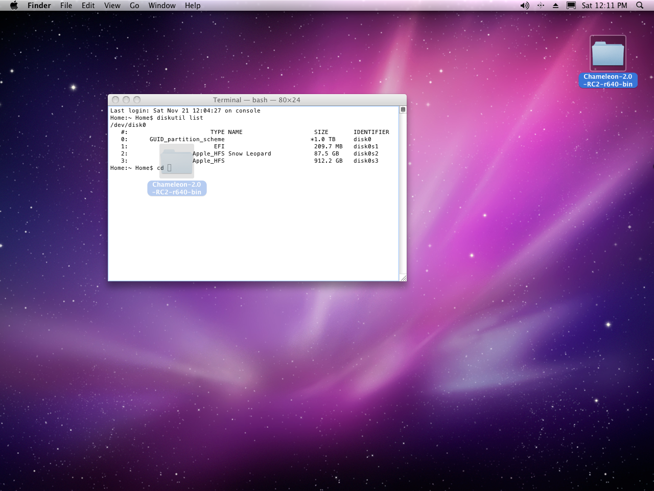Click the 'TYPE NAME' column header
This screenshot has height=491, width=654.
tap(226, 132)
